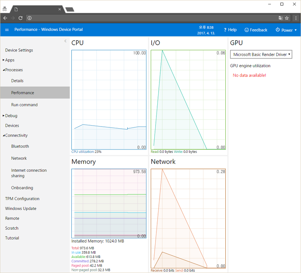Expand the Debug tree section
The height and width of the screenshot is (273, 301).
point(3,116)
